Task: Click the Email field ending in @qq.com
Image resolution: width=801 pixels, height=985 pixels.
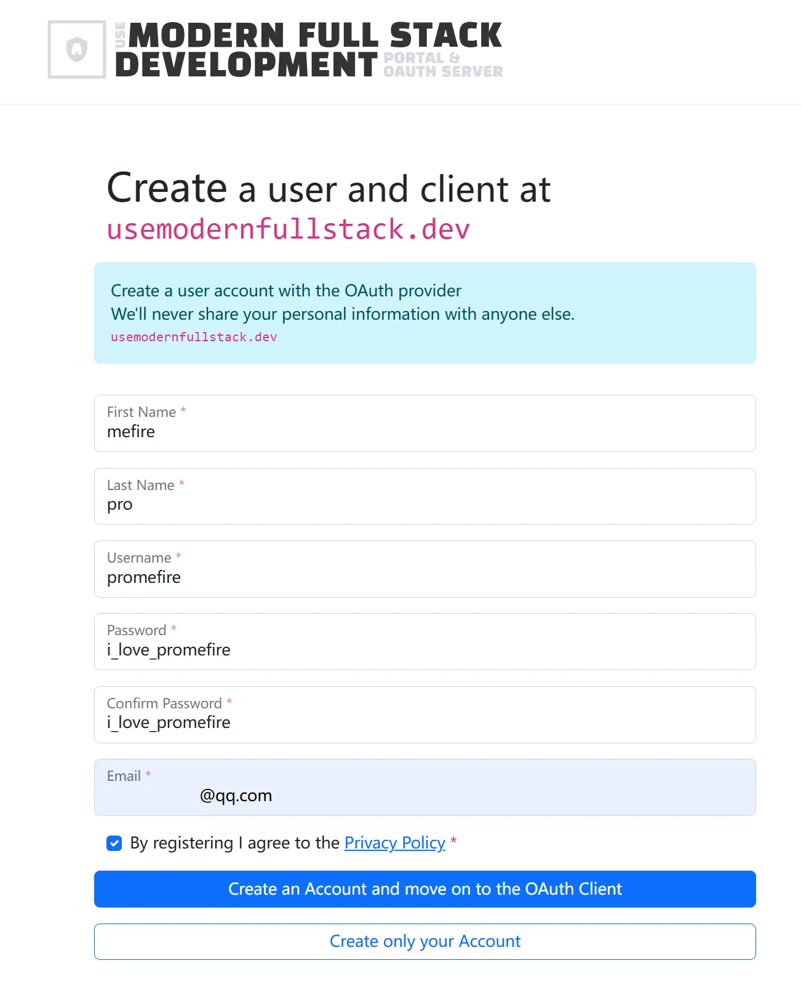Action: (424, 795)
